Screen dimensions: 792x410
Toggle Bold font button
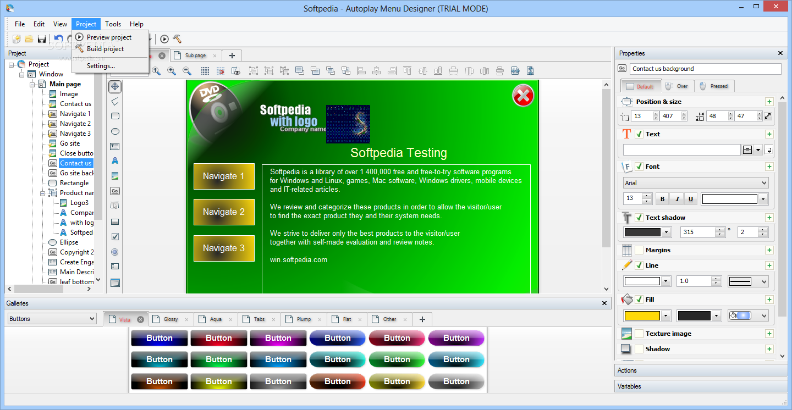click(x=662, y=199)
